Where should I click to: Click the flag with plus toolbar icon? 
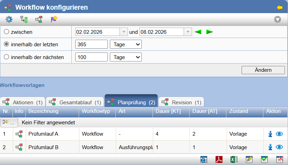tap(54, 19)
